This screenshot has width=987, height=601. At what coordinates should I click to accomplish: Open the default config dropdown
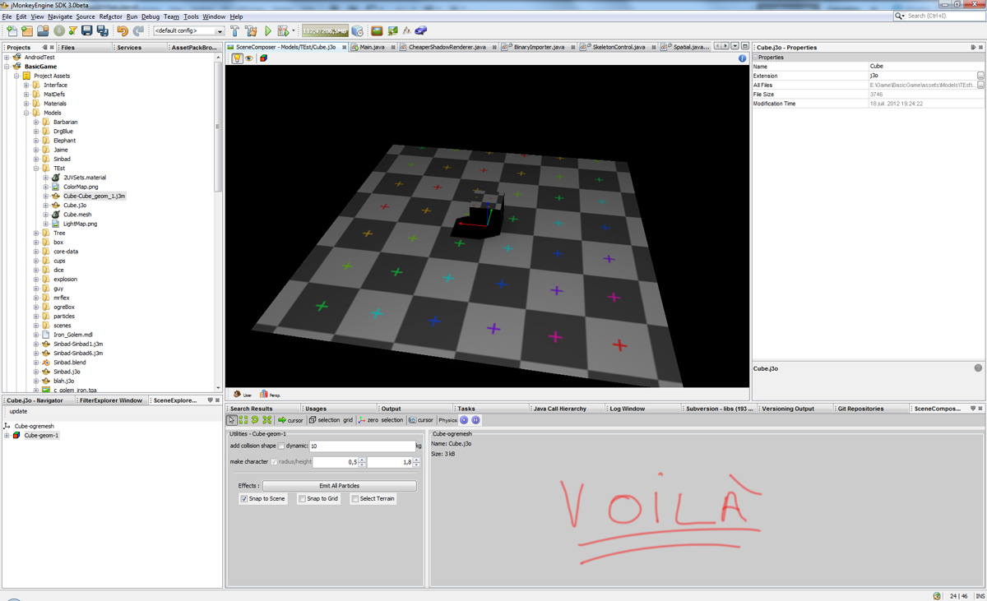tap(188, 31)
